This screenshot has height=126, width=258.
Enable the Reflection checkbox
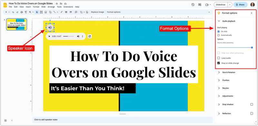[x=252, y=113]
